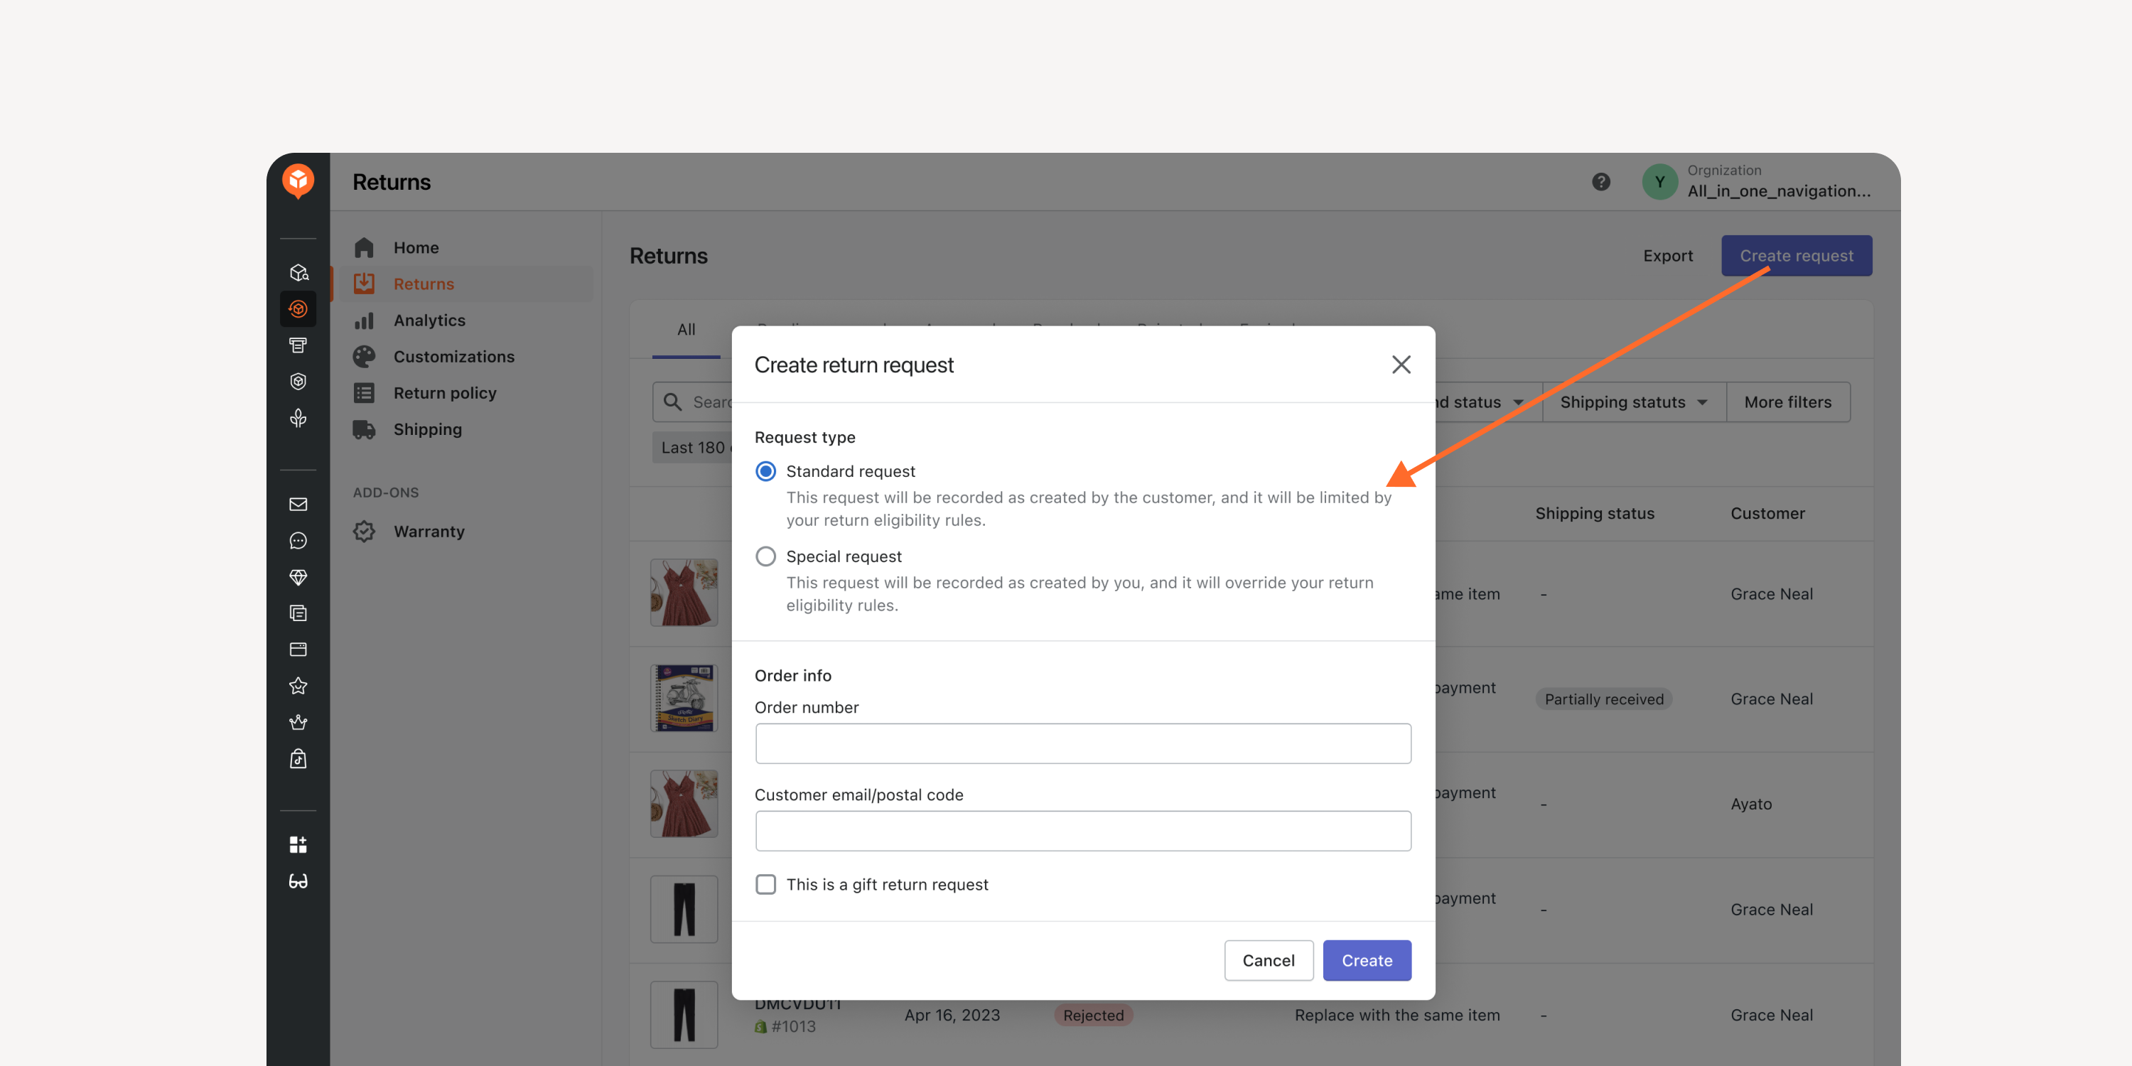Image resolution: width=2132 pixels, height=1066 pixels.
Task: Open the glasses icon in dark sidebar
Action: 298,881
